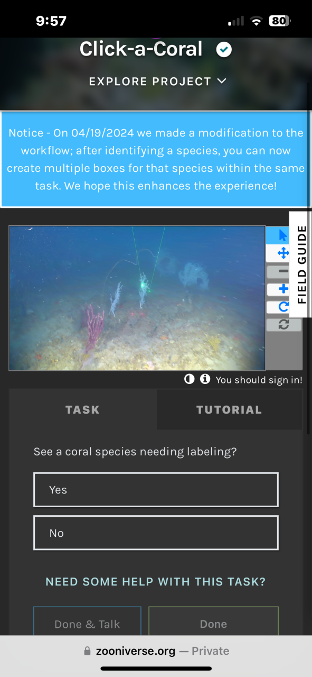The image size is (312, 677).
Task: Click the Done button
Action: 213,621
